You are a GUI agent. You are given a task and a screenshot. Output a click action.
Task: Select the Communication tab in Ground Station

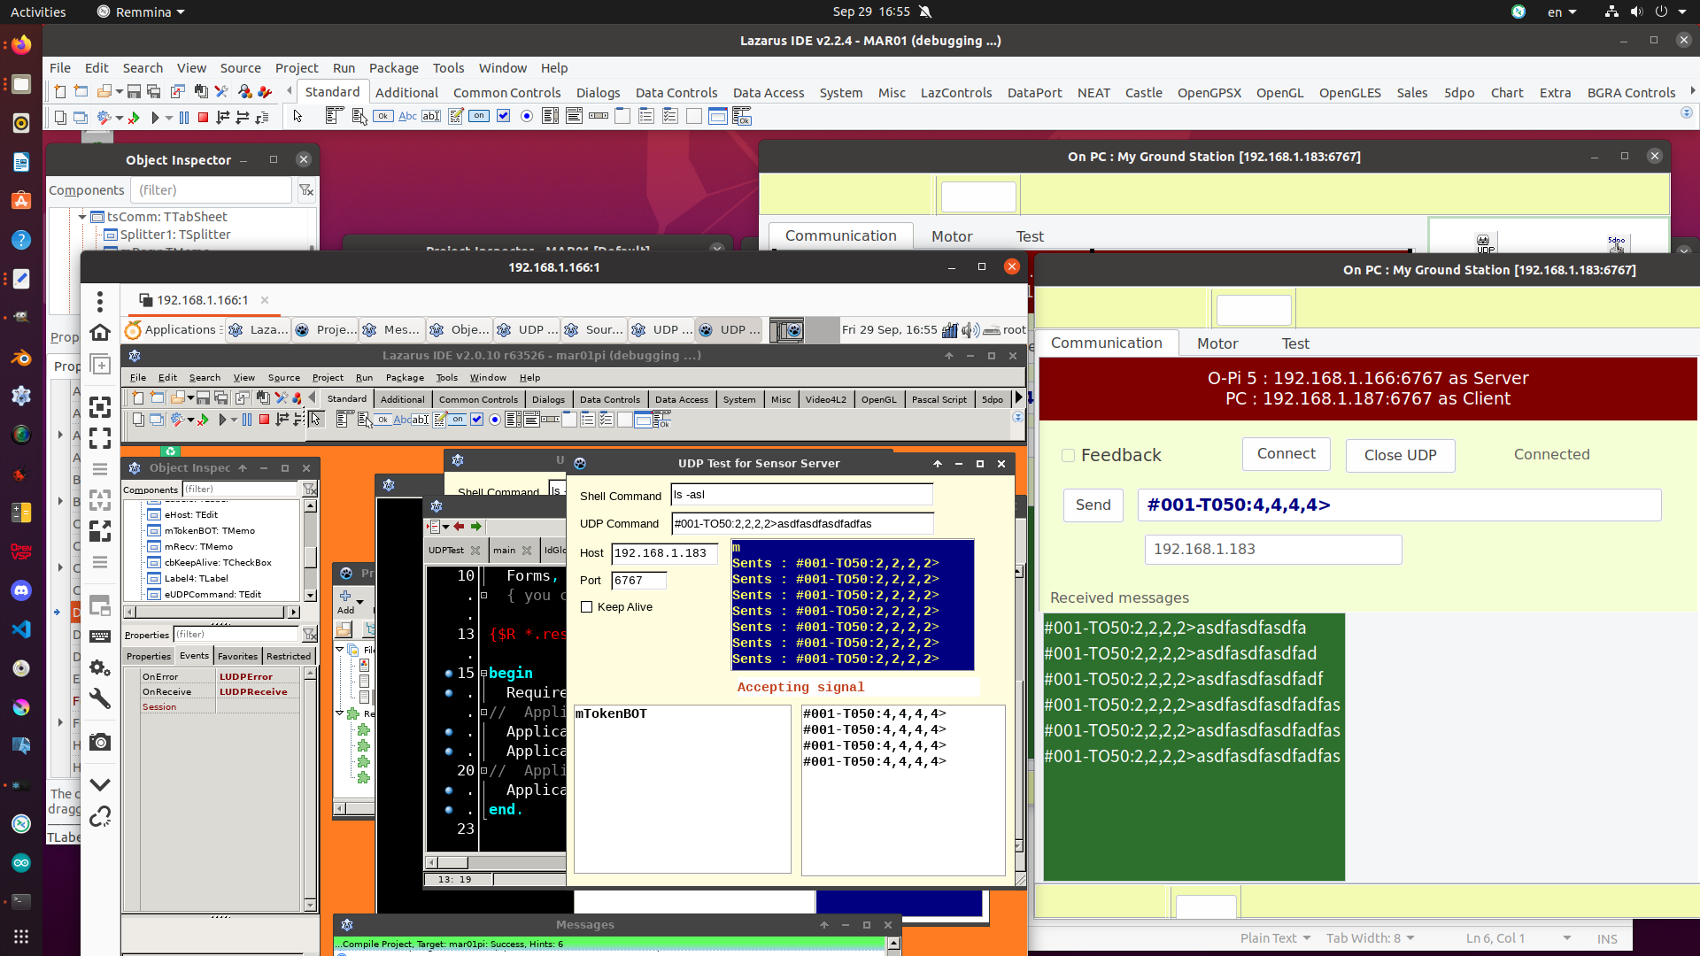click(x=1106, y=342)
